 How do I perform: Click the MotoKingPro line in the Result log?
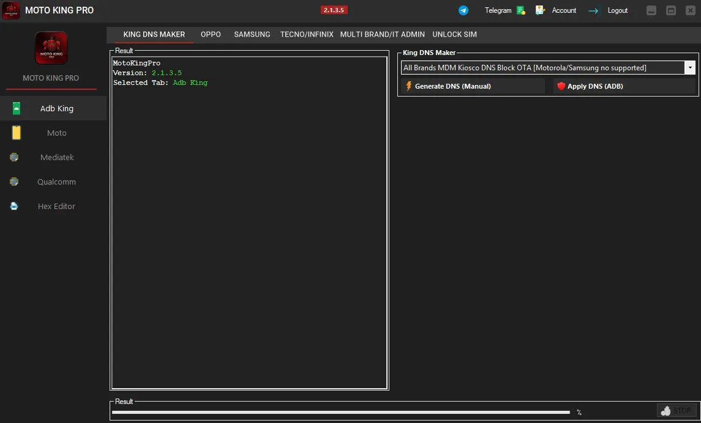point(137,63)
